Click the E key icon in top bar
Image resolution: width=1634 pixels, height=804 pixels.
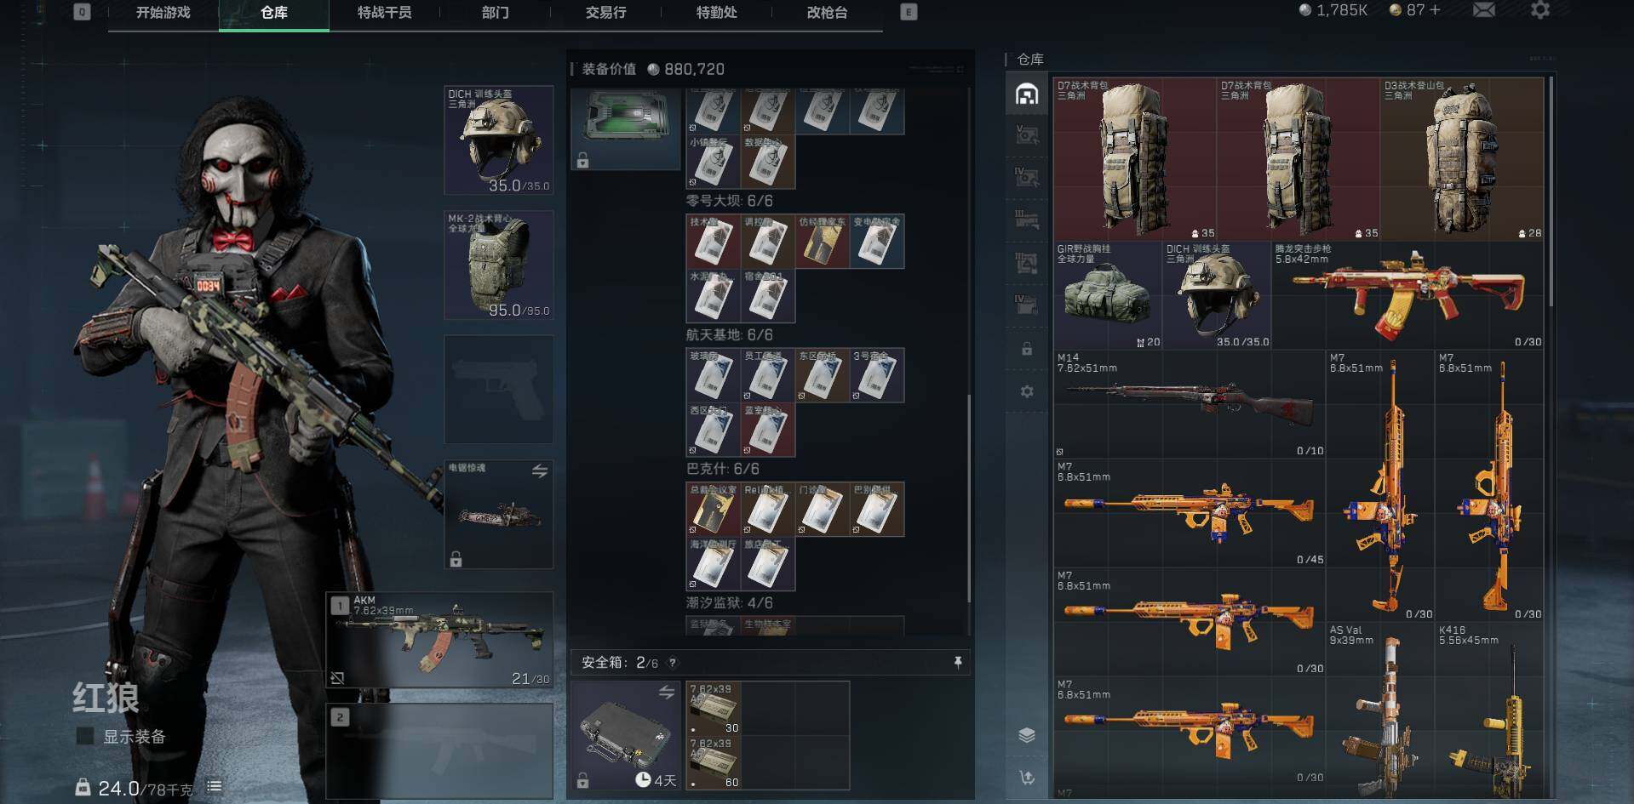click(x=909, y=12)
